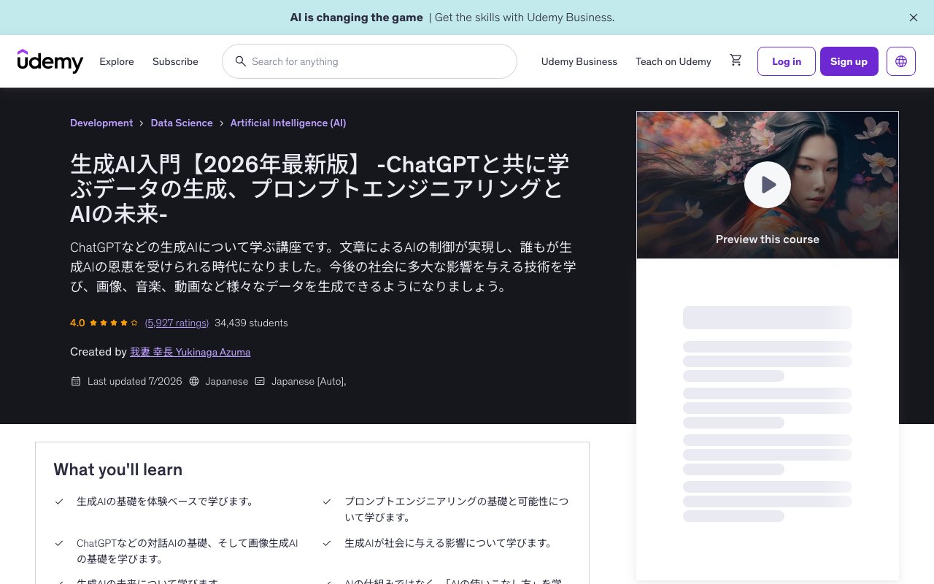Open the Artificial Intelligence (AI) breadcrumb
This screenshot has width=934, height=584.
tap(288, 123)
